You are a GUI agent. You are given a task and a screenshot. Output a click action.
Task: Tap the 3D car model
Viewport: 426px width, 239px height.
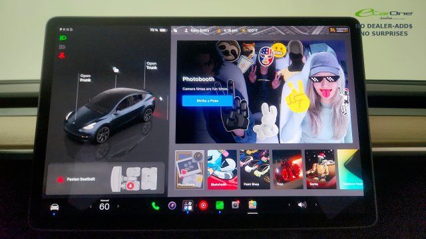110,115
